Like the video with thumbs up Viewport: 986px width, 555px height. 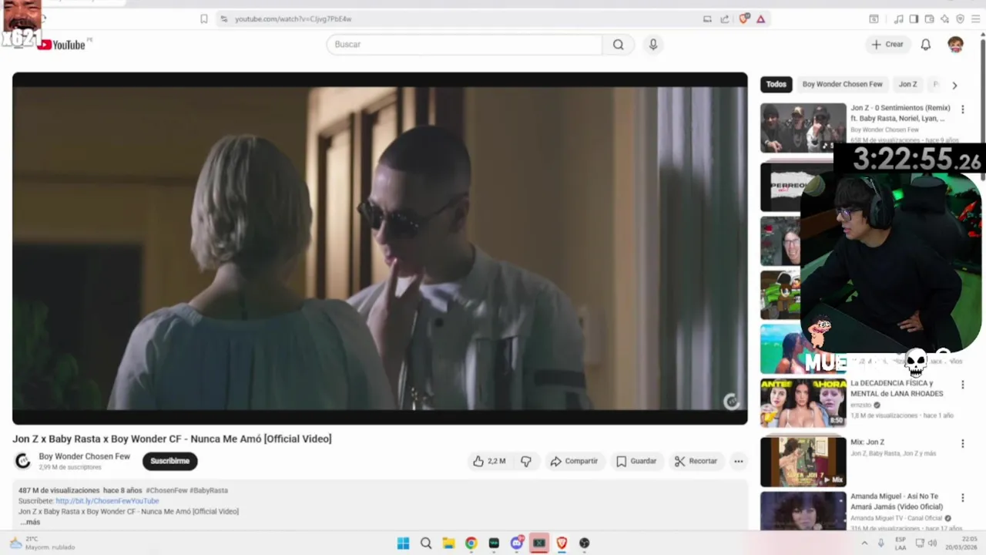coord(489,461)
